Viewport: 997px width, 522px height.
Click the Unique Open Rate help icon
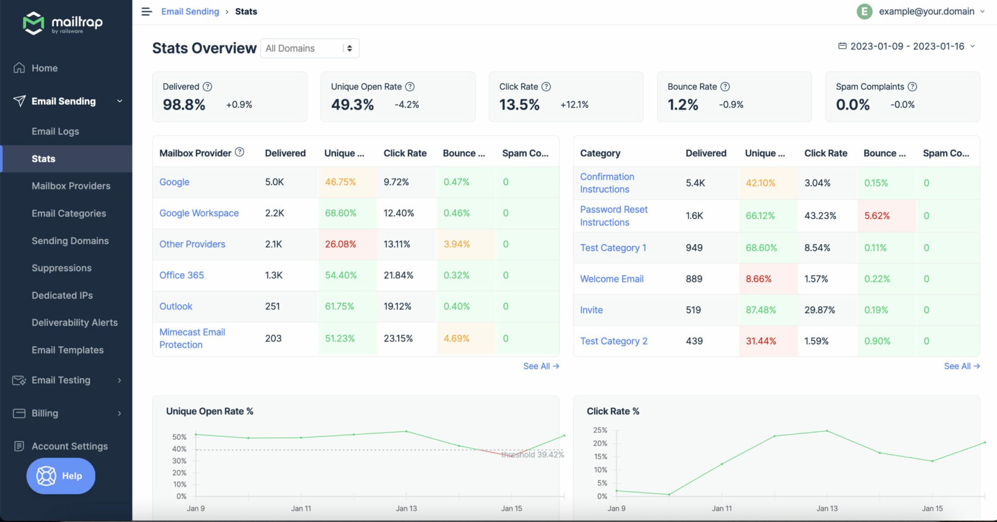pyautogui.click(x=410, y=87)
